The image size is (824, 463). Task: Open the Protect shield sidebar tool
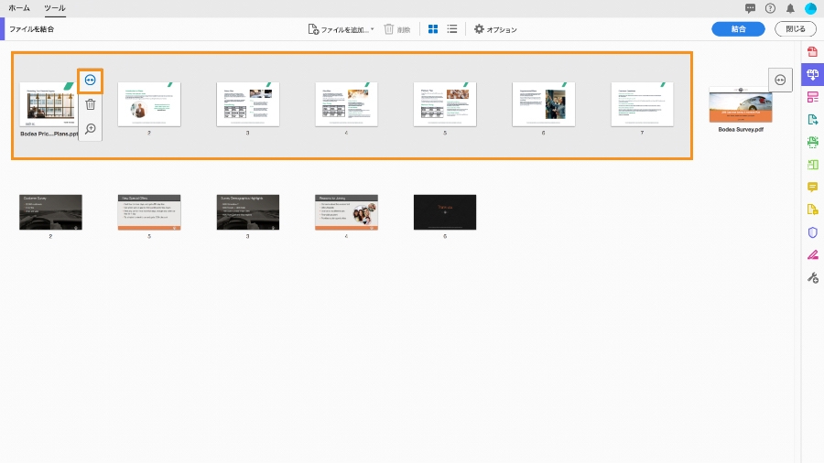[812, 232]
